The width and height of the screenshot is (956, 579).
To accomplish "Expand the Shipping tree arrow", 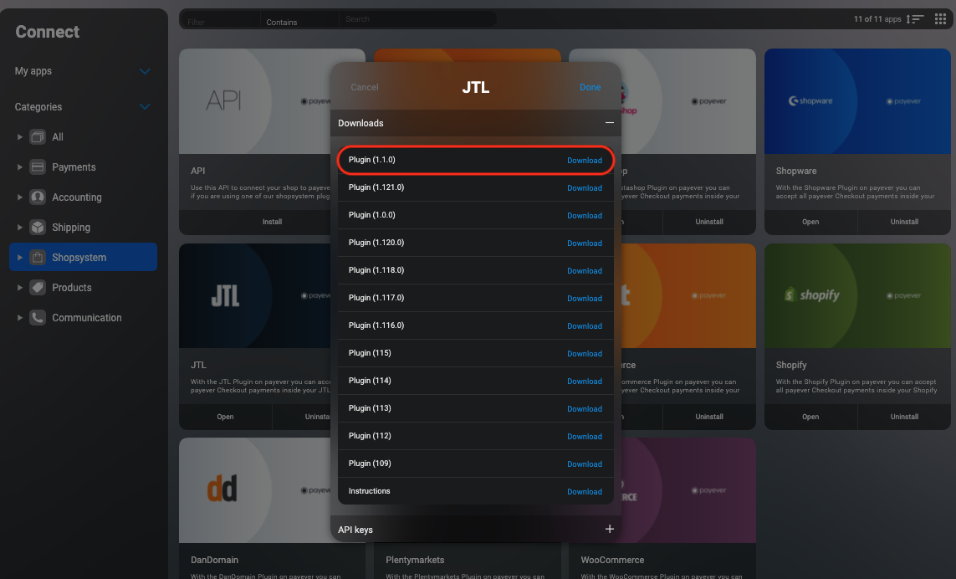I will [x=19, y=228].
